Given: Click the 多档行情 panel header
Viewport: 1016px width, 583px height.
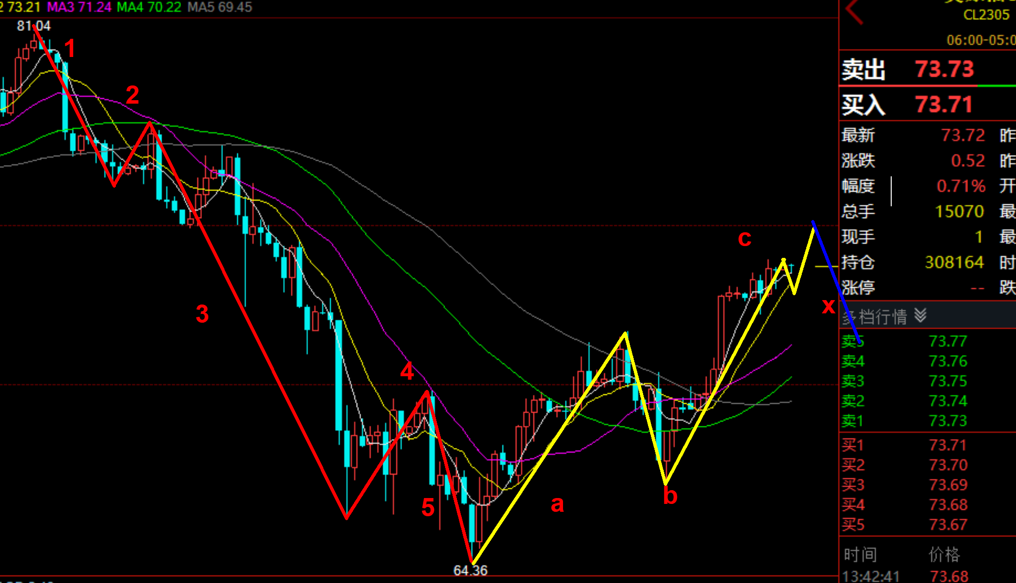Looking at the screenshot, I should (927, 316).
